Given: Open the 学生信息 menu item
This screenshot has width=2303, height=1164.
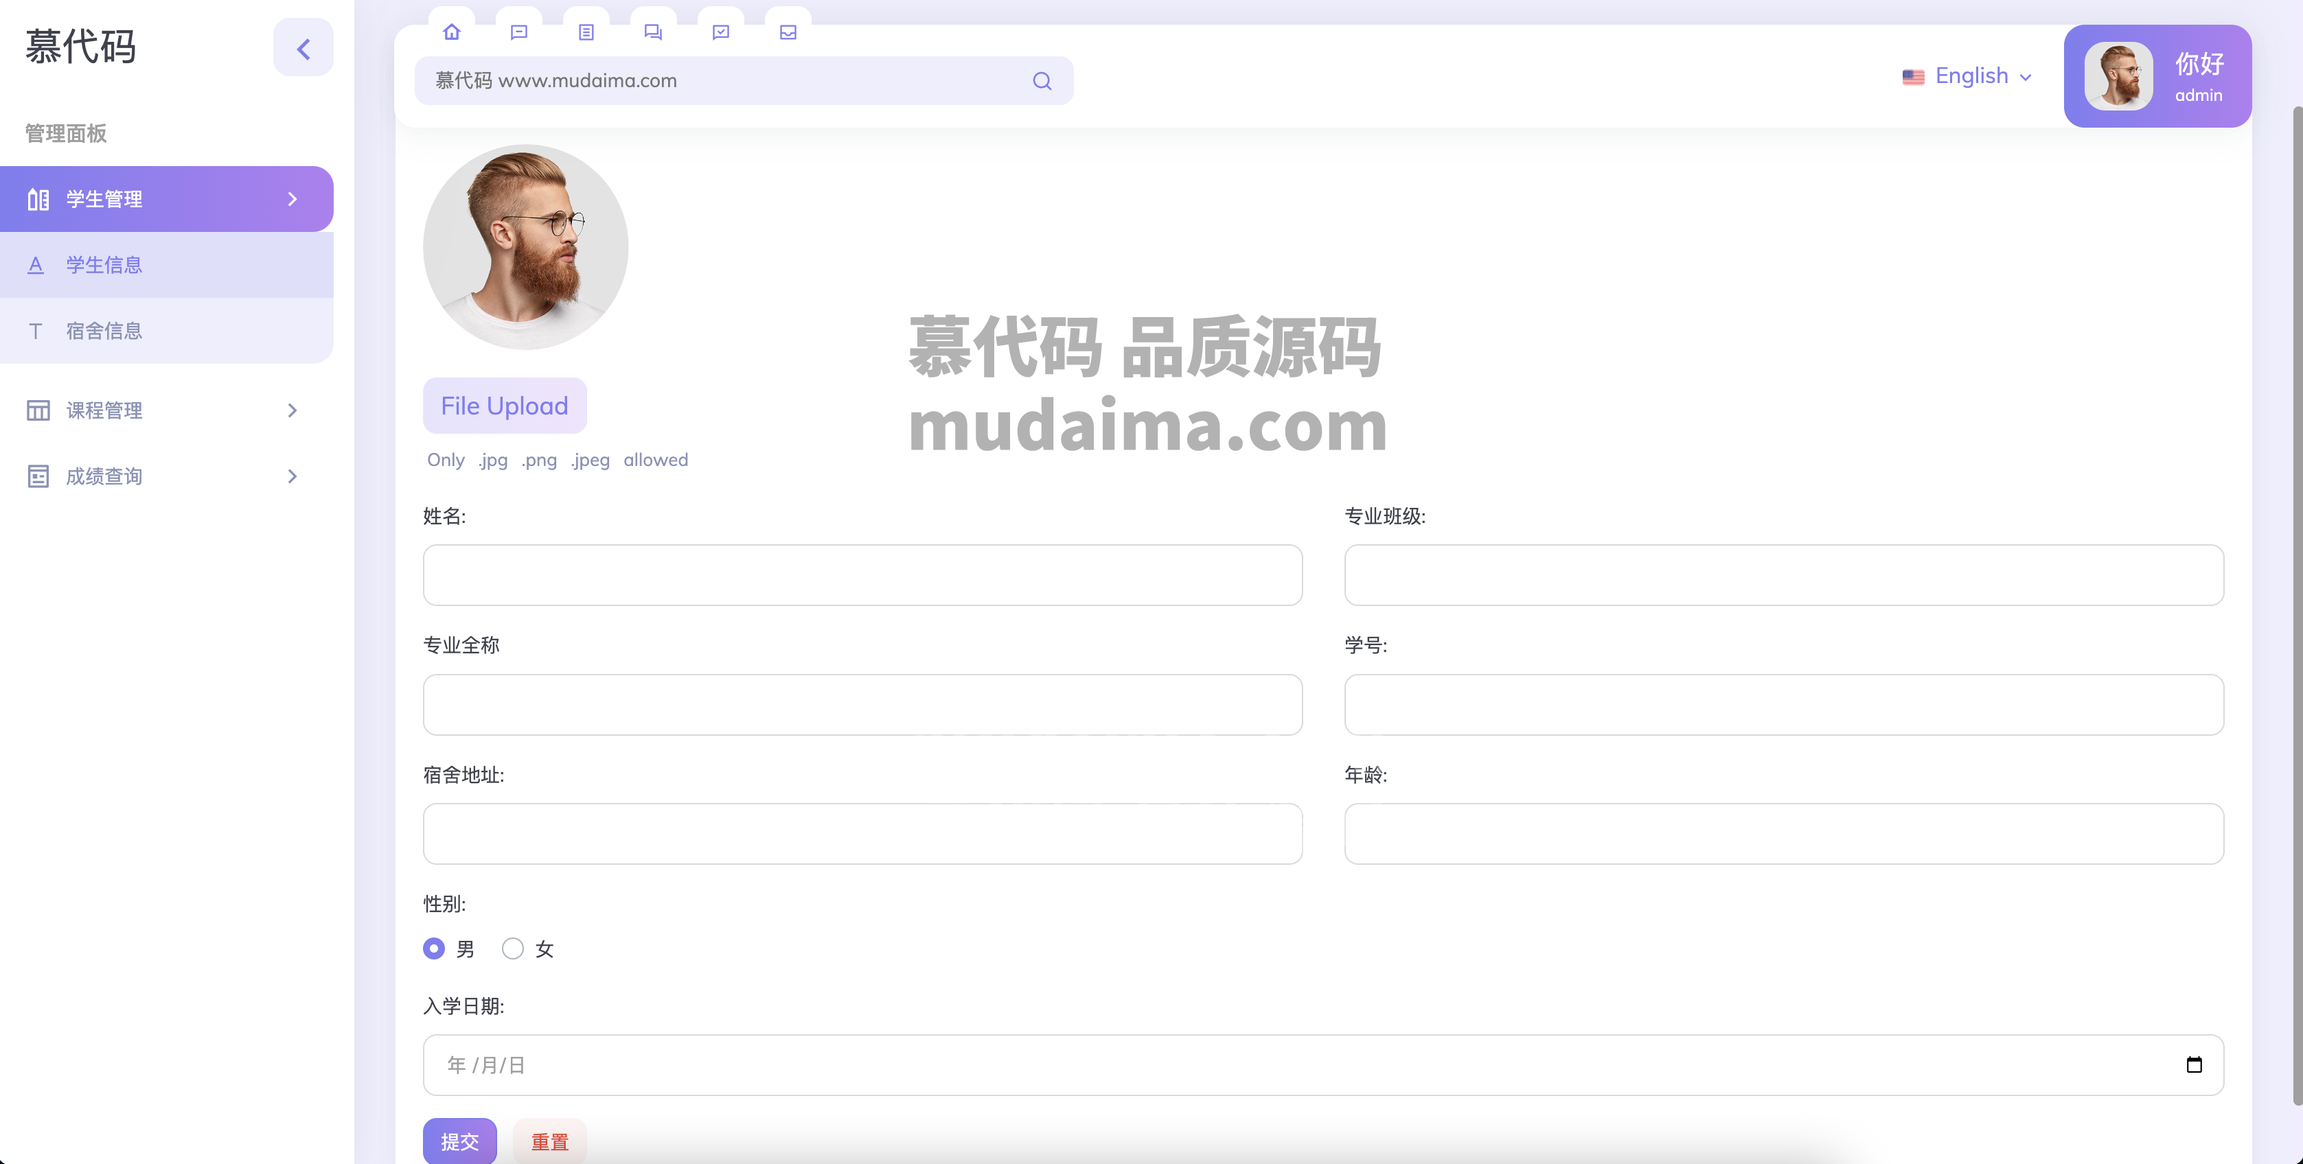Looking at the screenshot, I should coord(166,266).
